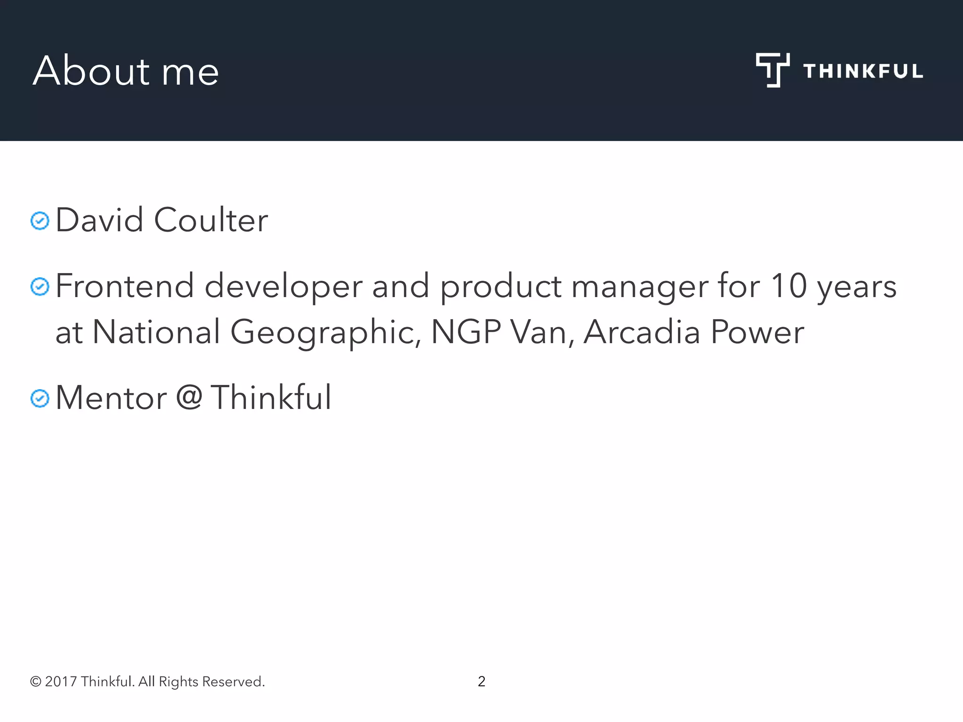Click the THINKFUL wordmark in the header
The image size is (963, 722).
click(x=863, y=71)
